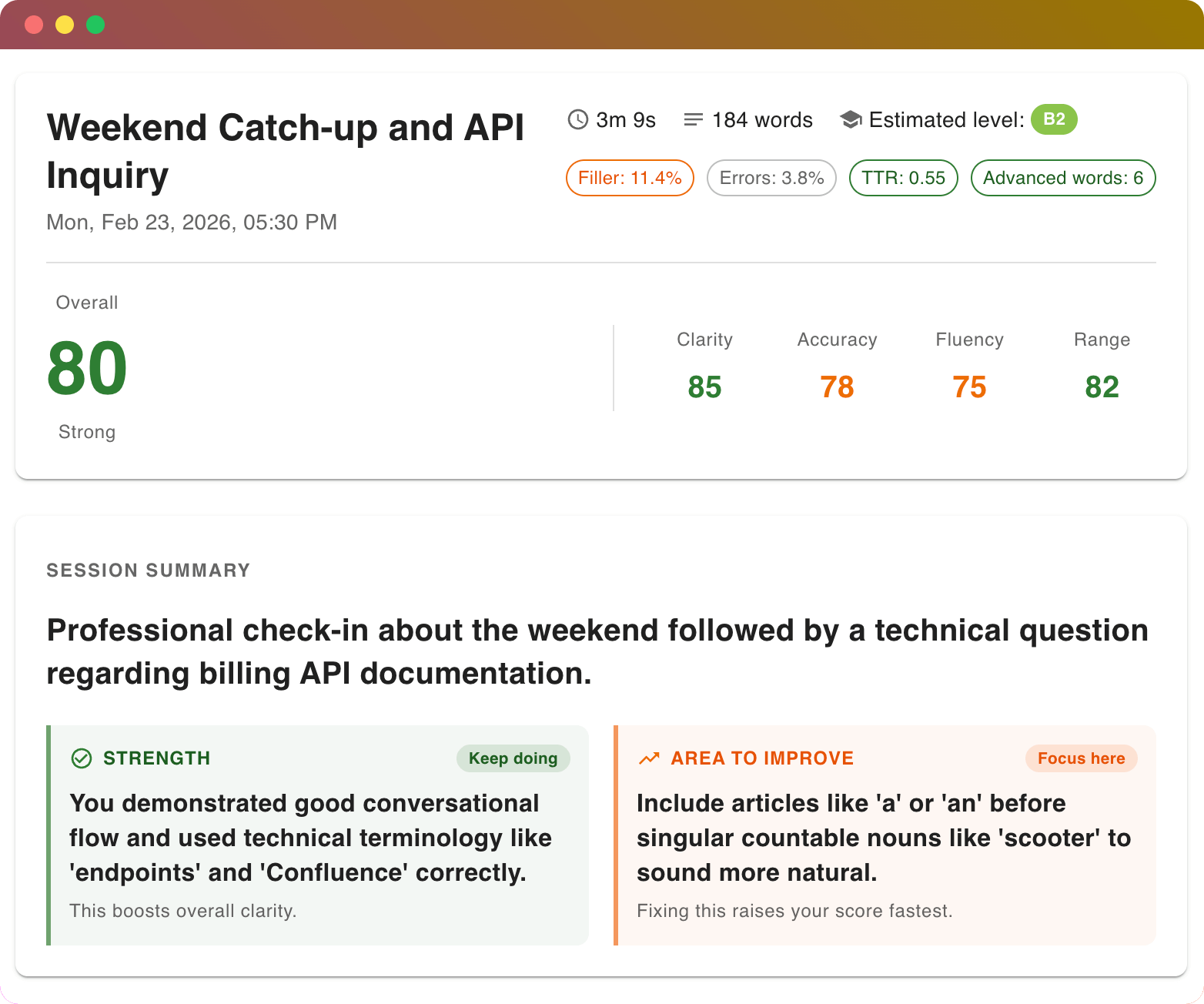Select the Filler 11.4% chip
Image resolution: width=1204 pixels, height=1004 pixels.
630,178
